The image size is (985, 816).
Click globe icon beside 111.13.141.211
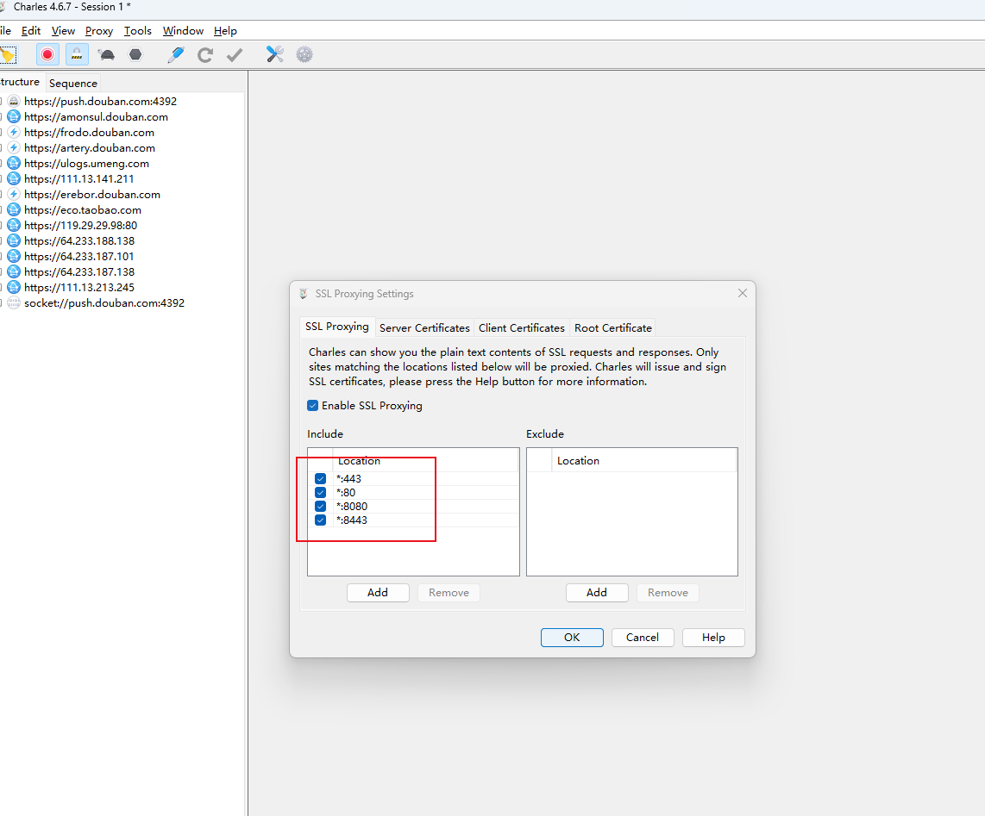click(14, 179)
